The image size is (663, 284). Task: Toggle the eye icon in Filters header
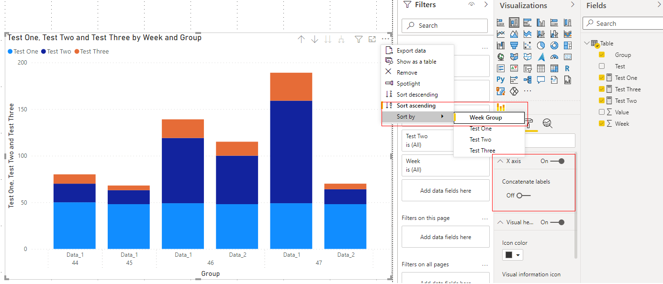pos(472,5)
